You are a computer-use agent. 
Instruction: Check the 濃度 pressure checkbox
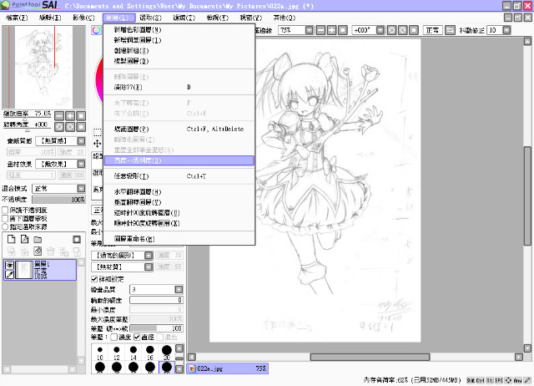[x=114, y=337]
